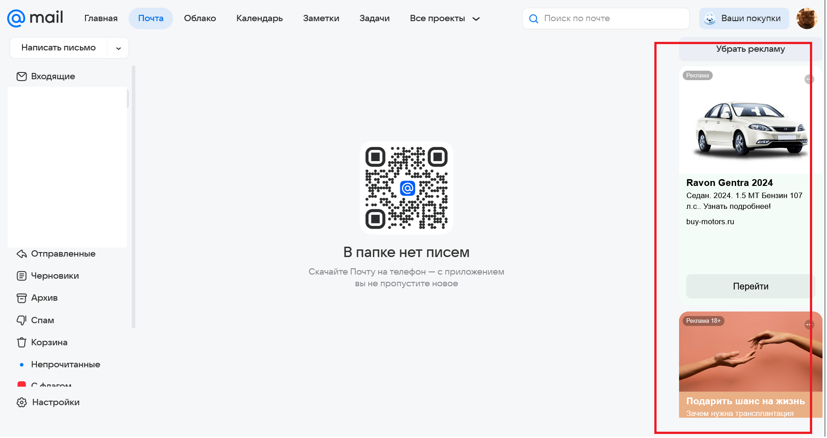Screen dimensions: 827x438
Task: Switch to the Календарь tab
Action: pos(259,18)
